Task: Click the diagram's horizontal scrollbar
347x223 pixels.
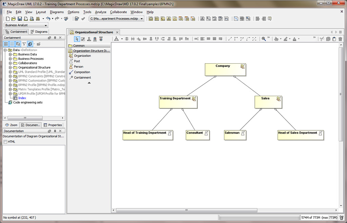Action: [186, 210]
